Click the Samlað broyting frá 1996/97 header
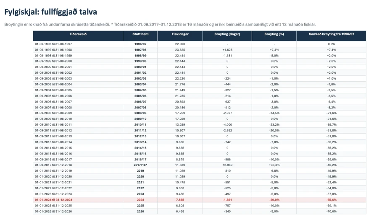Viewport: 374px width, 219px height. tap(331, 34)
